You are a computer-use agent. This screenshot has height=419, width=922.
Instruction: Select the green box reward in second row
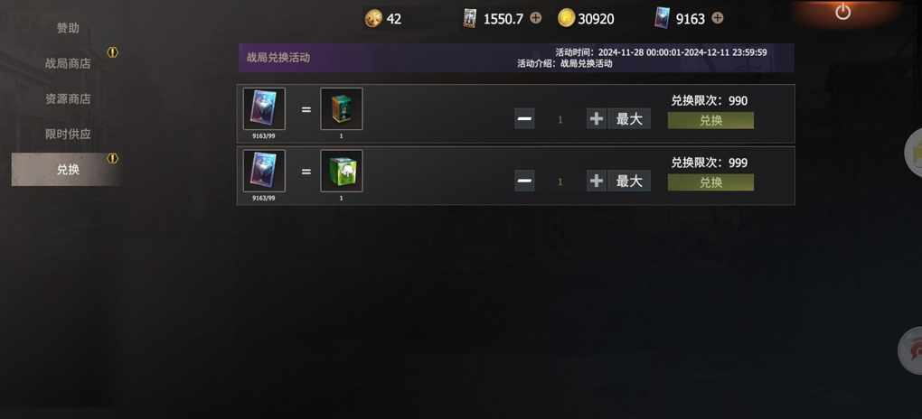[342, 171]
